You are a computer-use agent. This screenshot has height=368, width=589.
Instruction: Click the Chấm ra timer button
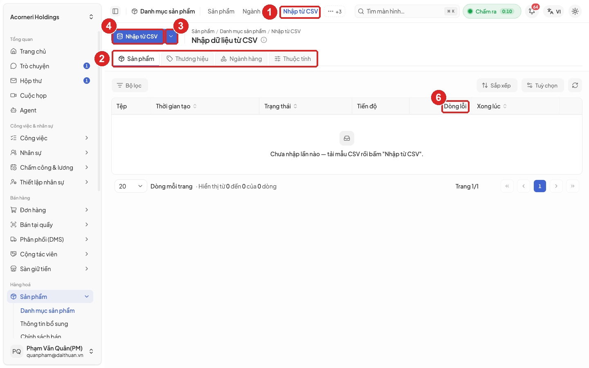pyautogui.click(x=492, y=11)
